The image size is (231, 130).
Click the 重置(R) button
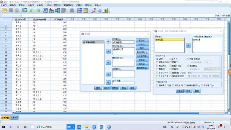coord(115,88)
